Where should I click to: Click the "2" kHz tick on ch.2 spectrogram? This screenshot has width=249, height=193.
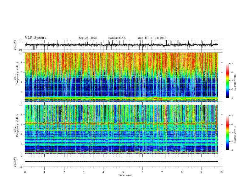click(x=22, y=144)
